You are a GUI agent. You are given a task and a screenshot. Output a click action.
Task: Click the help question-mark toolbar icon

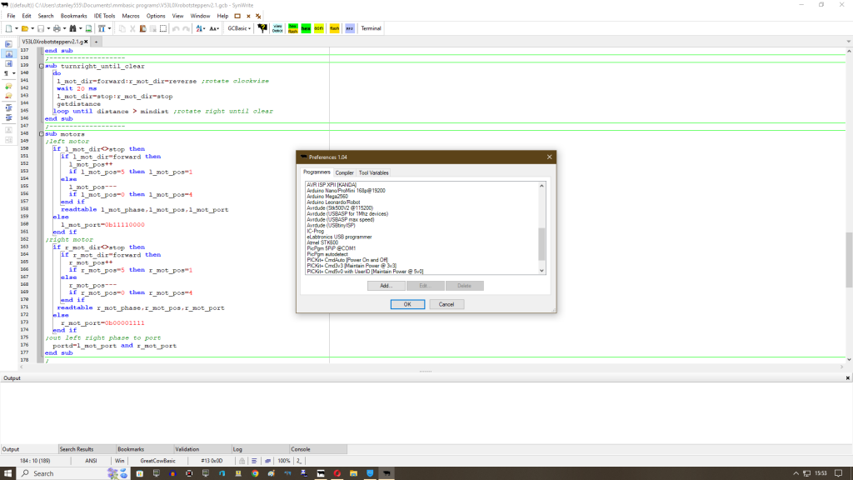(x=262, y=28)
